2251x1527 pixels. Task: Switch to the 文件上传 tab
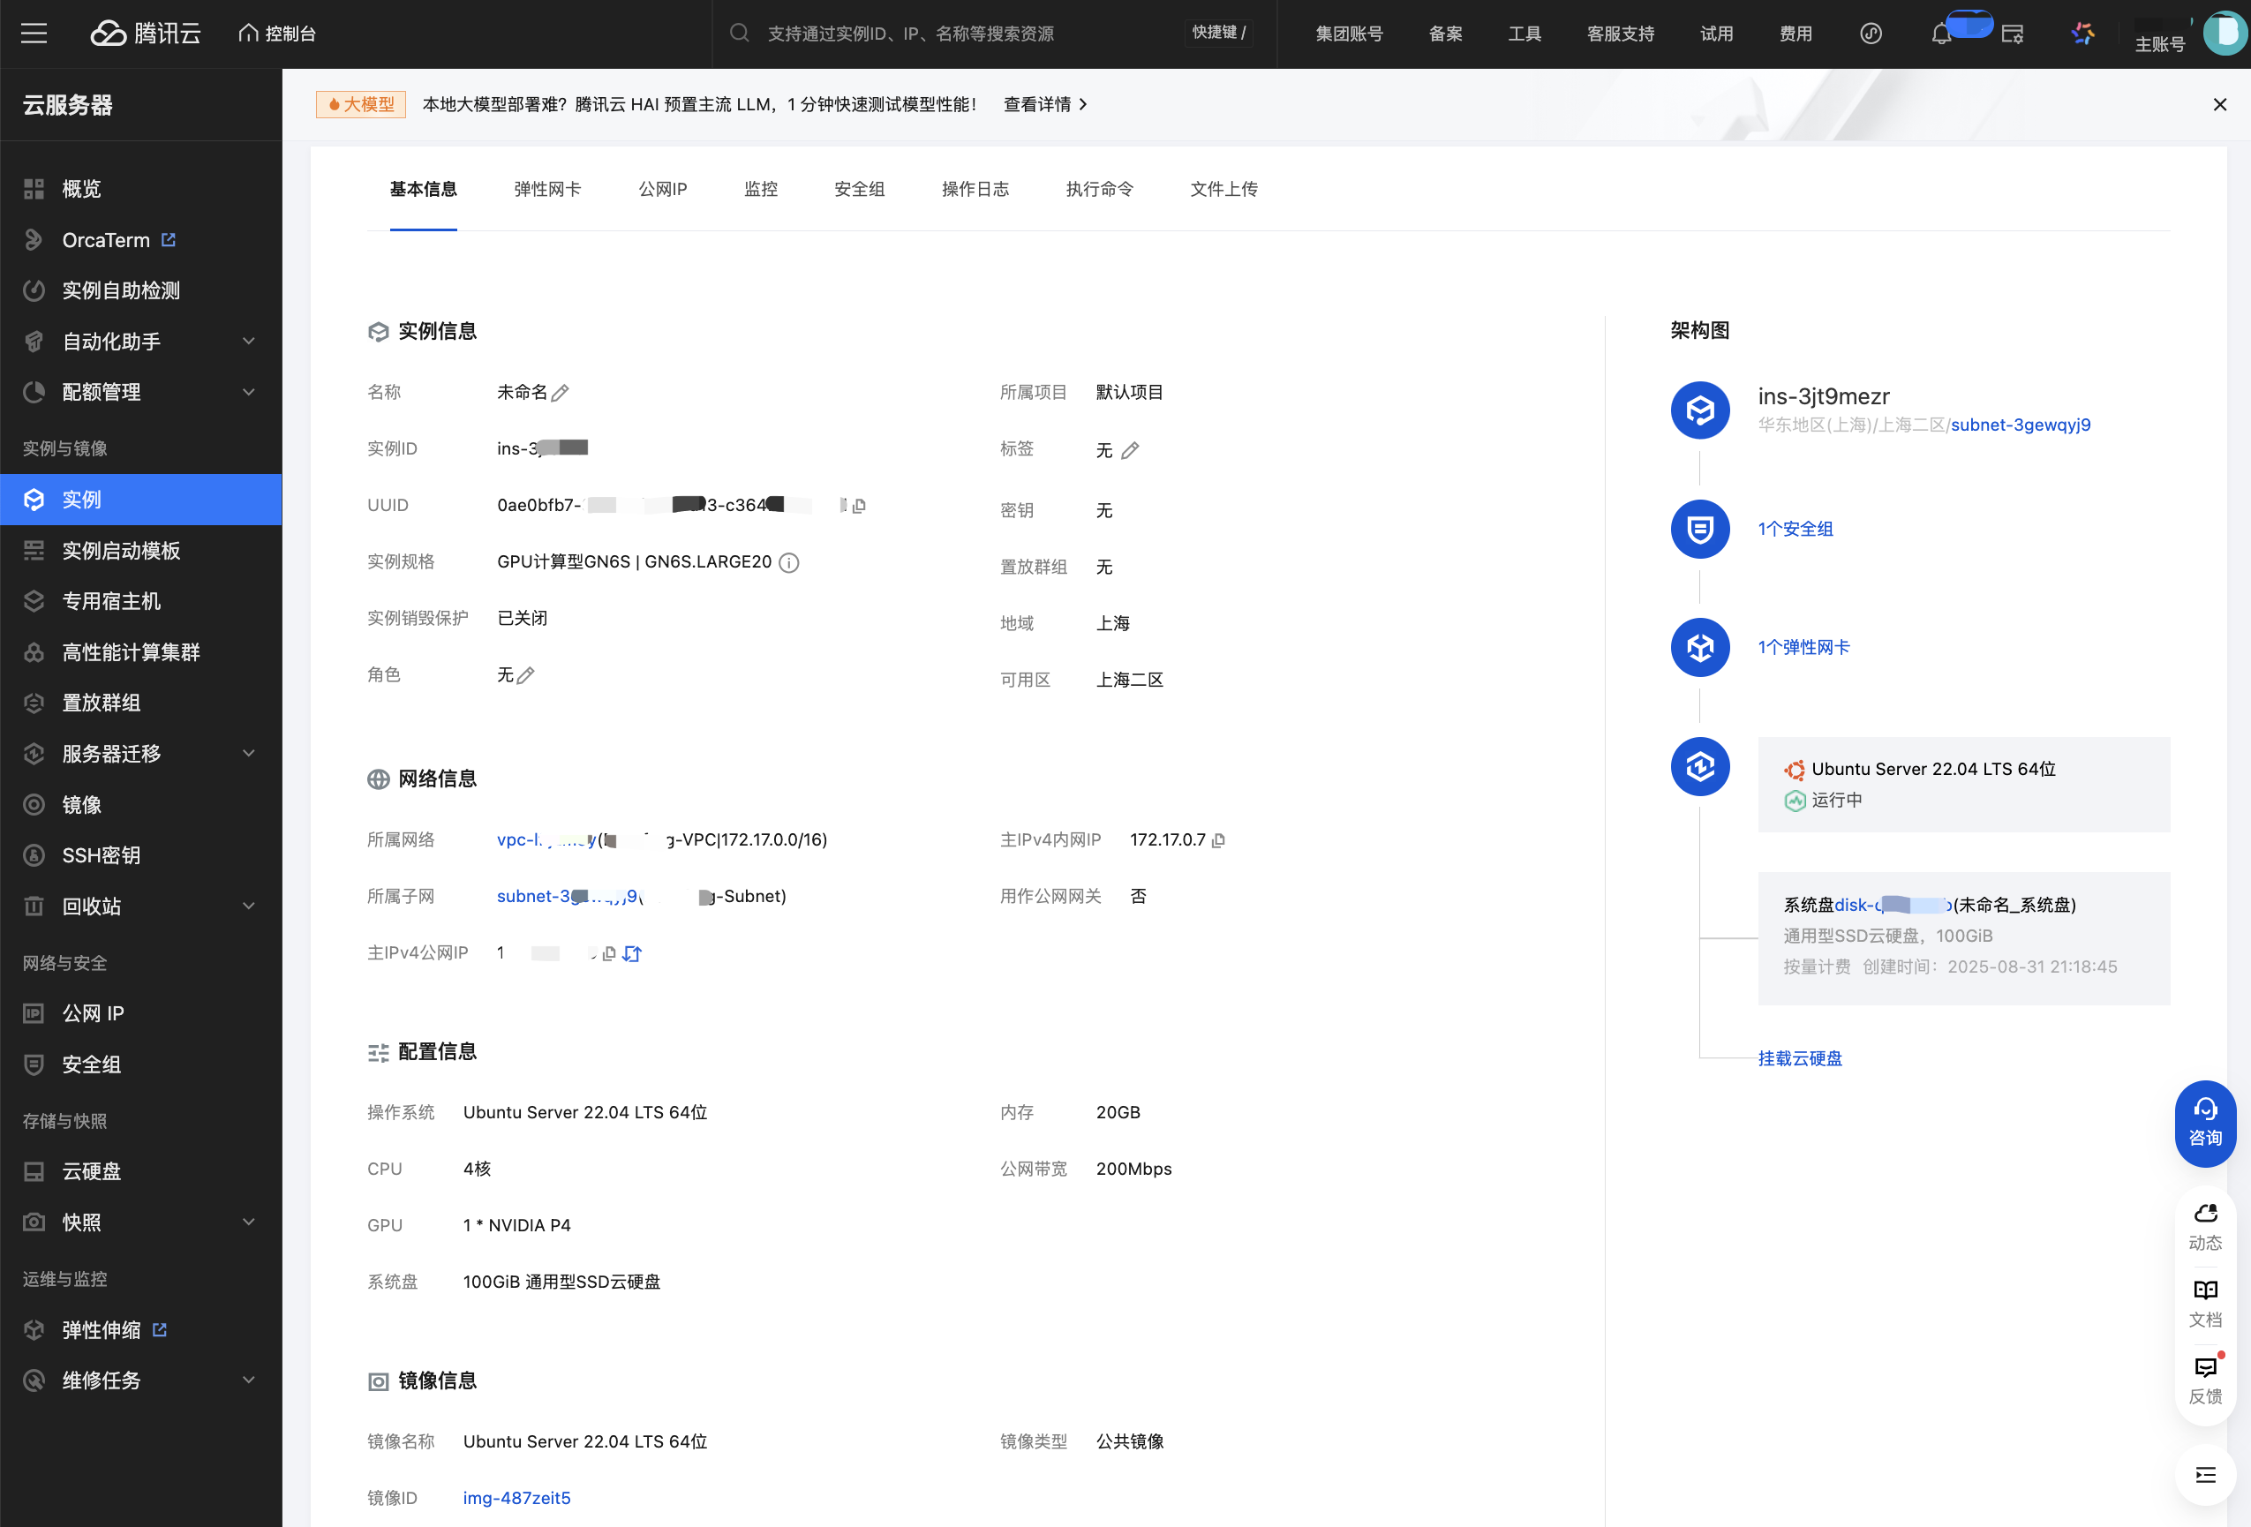tap(1223, 189)
